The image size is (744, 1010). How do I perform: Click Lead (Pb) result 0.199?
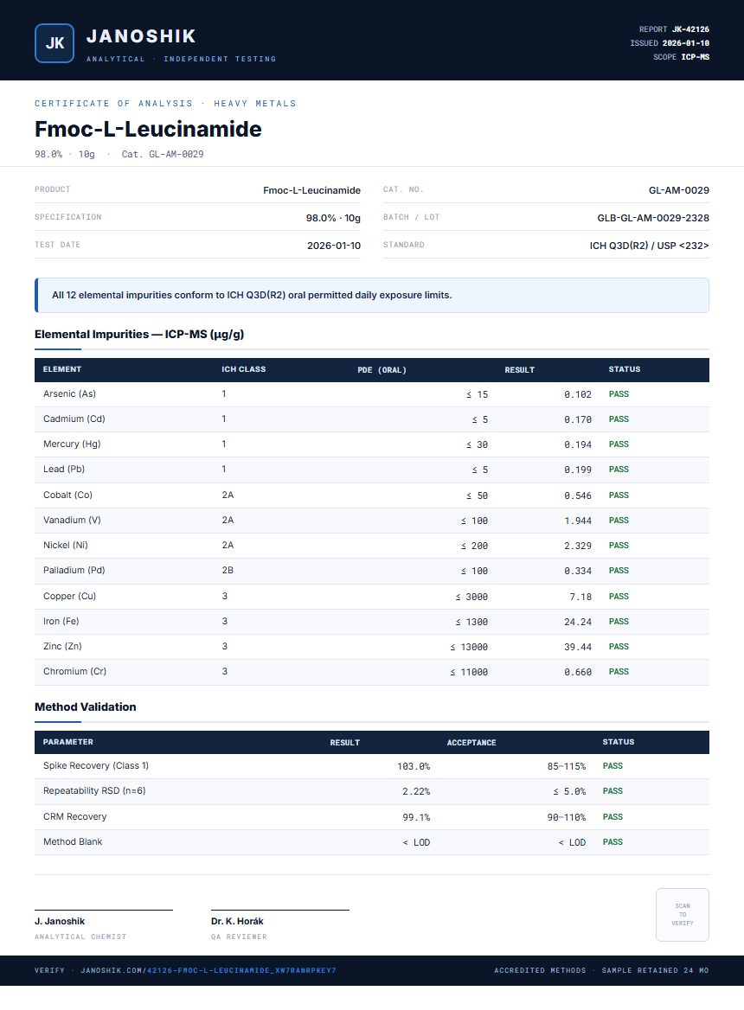(578, 470)
